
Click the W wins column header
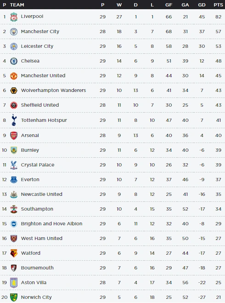click(x=119, y=5)
